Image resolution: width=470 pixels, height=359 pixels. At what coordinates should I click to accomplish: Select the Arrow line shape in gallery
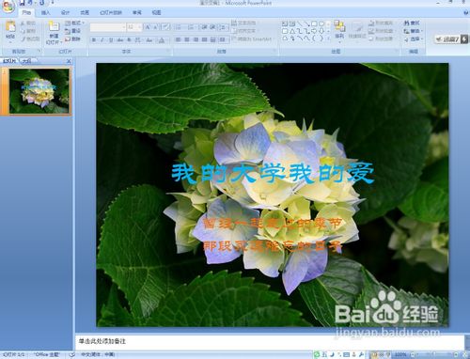pyautogui.click(x=307, y=23)
